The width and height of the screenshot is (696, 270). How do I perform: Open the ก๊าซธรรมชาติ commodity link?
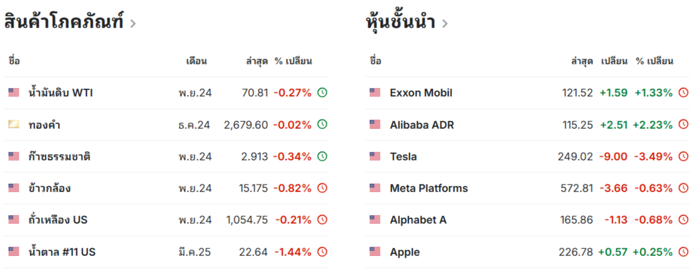tap(59, 156)
